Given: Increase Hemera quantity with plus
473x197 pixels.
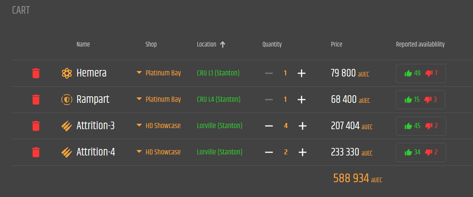Looking at the screenshot, I should pos(301,73).
